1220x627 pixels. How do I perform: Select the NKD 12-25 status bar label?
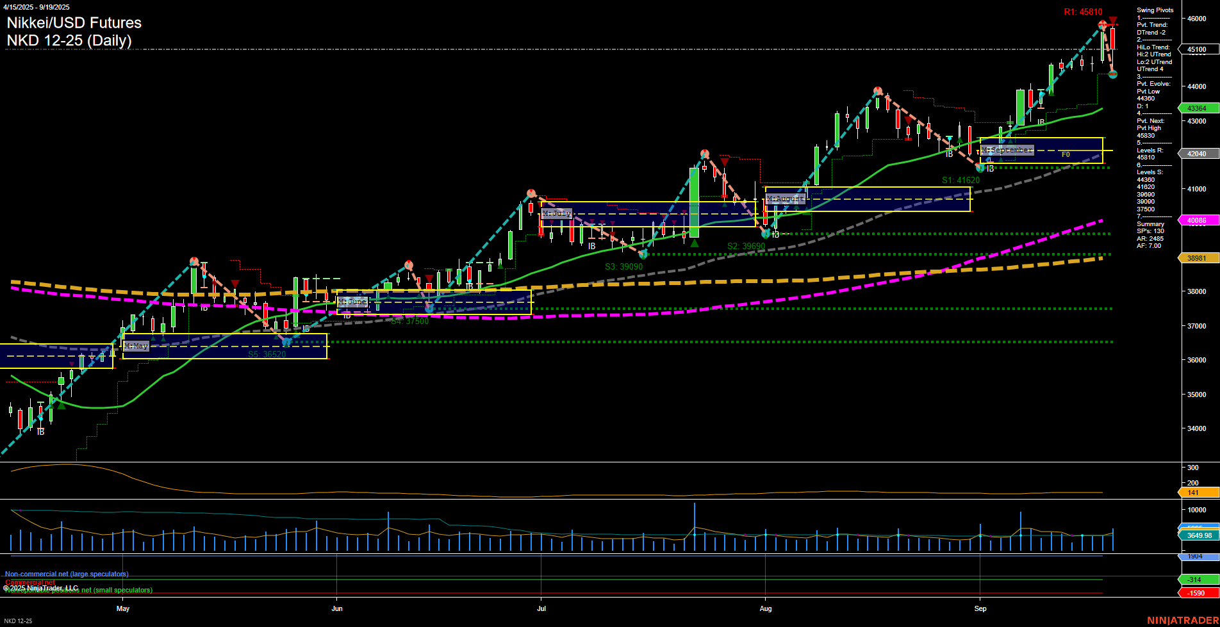pyautogui.click(x=17, y=621)
